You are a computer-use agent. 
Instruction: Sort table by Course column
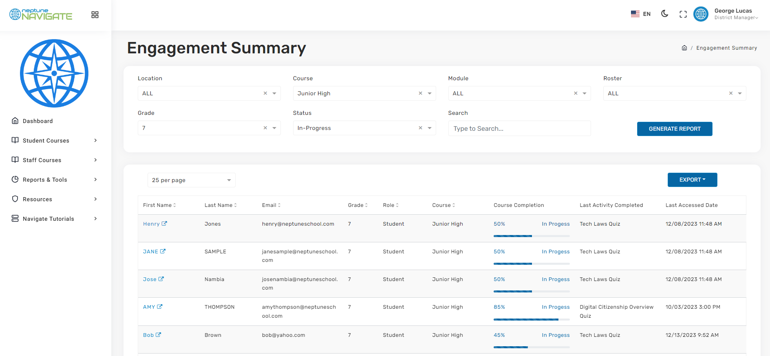(443, 205)
